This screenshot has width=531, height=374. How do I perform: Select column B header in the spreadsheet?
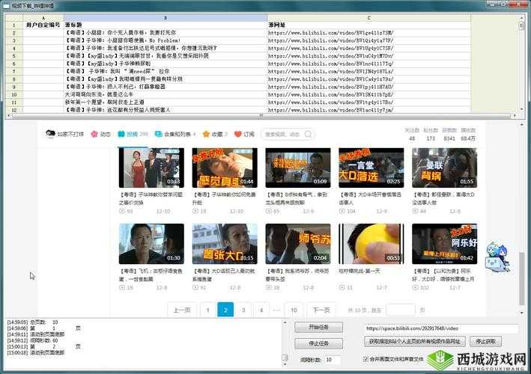tap(165, 17)
